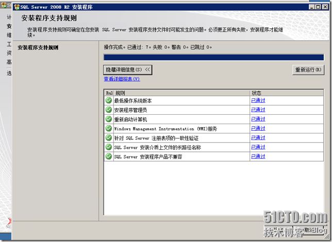Click green check icon for 注册表项的一致性验证 rule
Screen dimensions: 332x242
(x=109, y=137)
